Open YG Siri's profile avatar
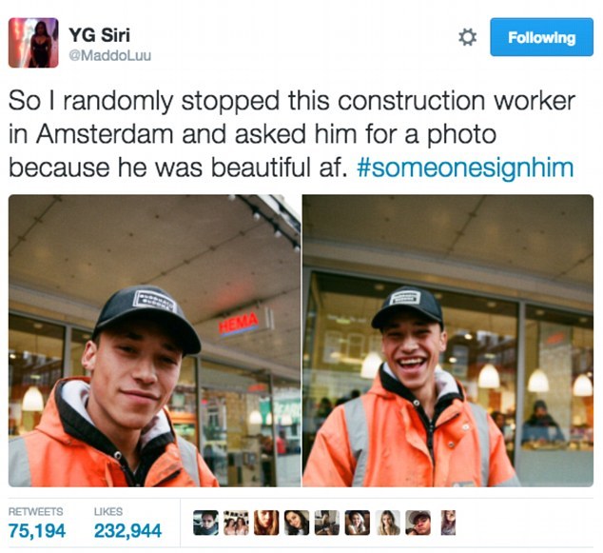This screenshot has width=603, height=553. (33, 42)
